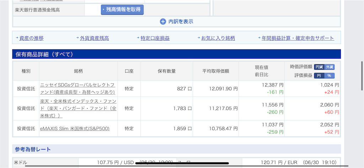The height and width of the screenshot is (168, 364).
Task: Open 特定口座損益 link
Action: pos(155,38)
